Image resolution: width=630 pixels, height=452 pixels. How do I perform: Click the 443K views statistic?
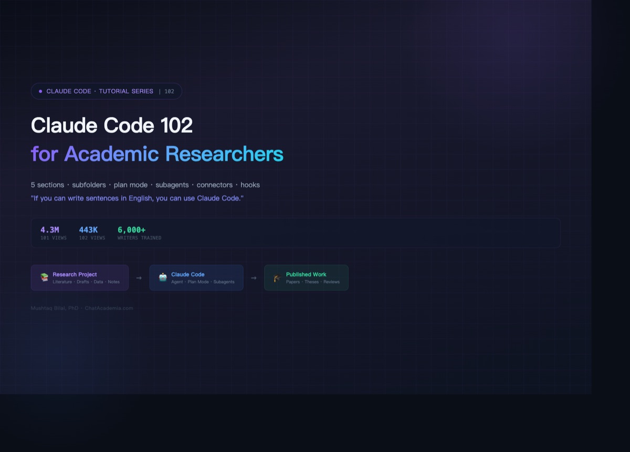click(92, 233)
